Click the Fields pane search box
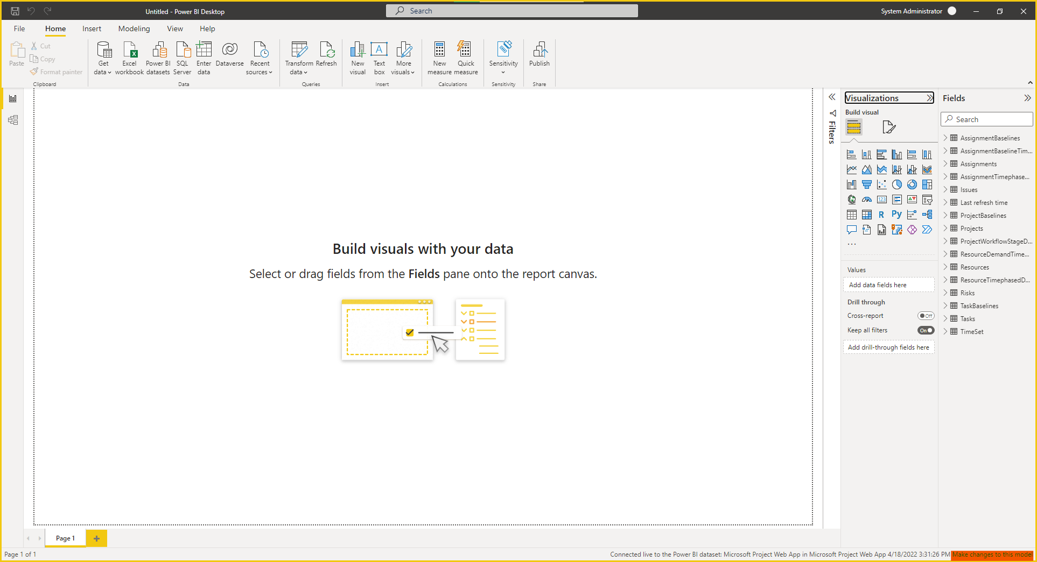 (x=986, y=119)
